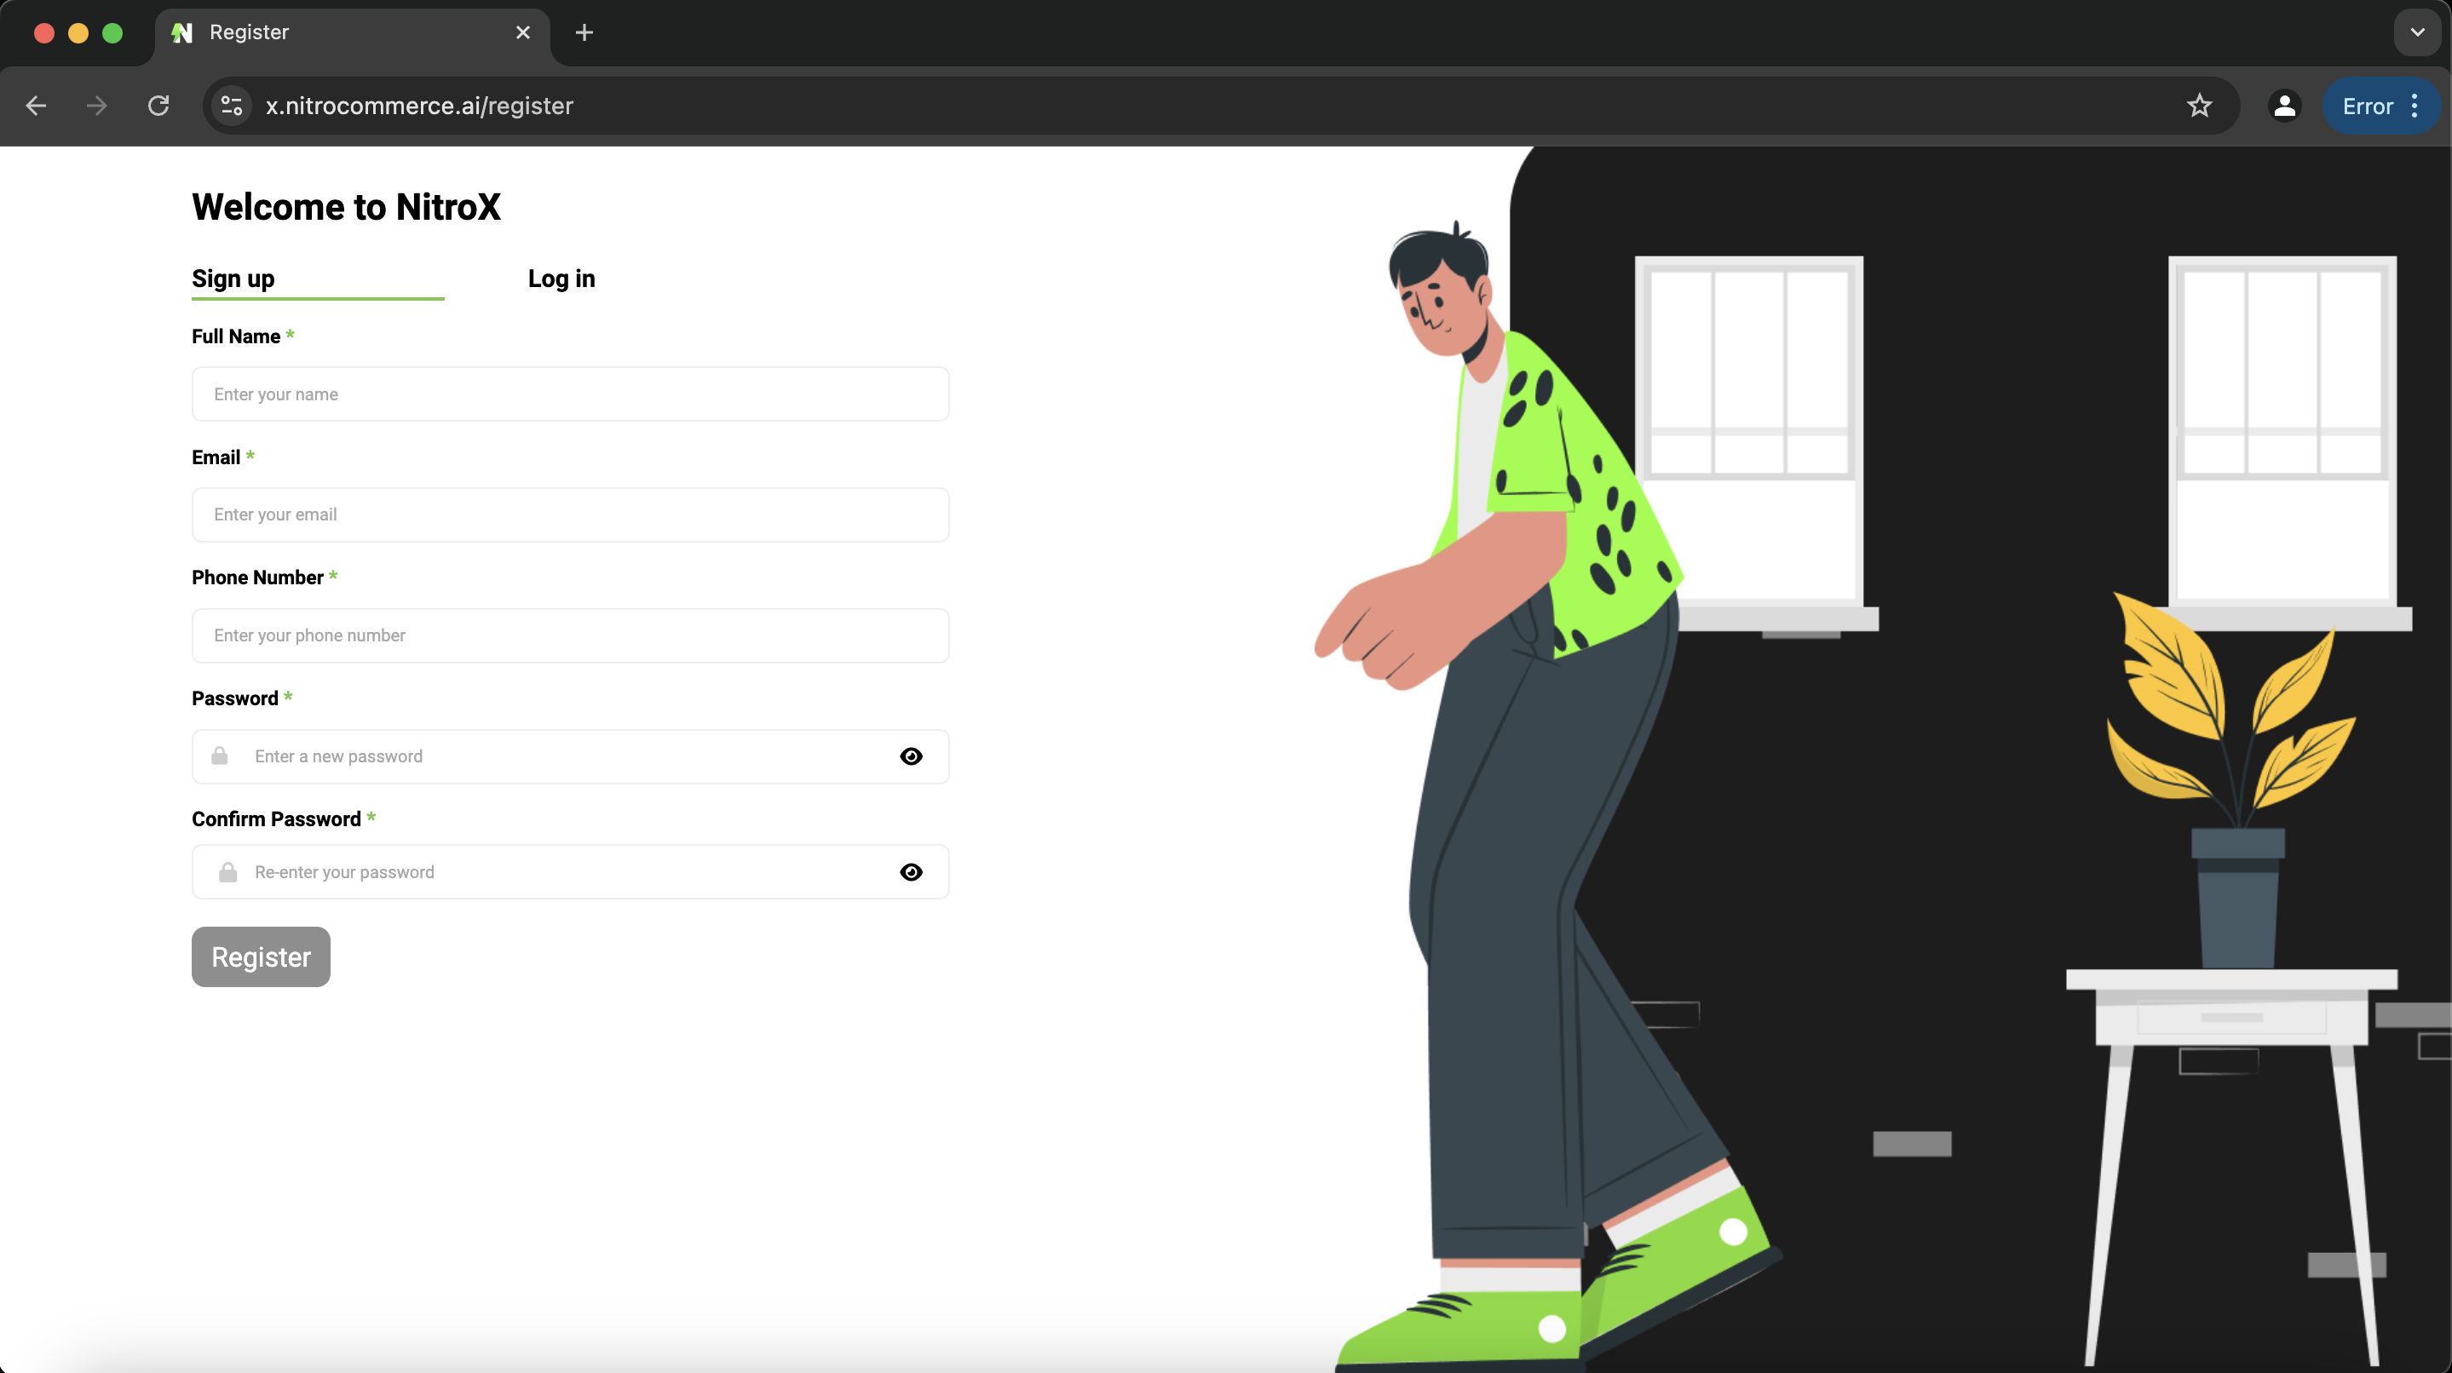This screenshot has width=2452, height=1373.
Task: Click the Confirm Password label
Action: (x=277, y=819)
